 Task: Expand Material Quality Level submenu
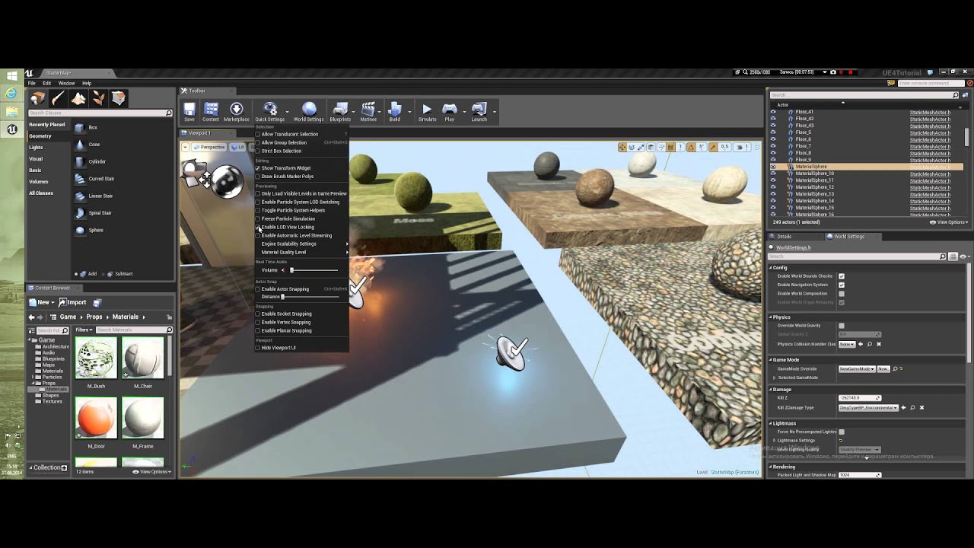coord(301,252)
